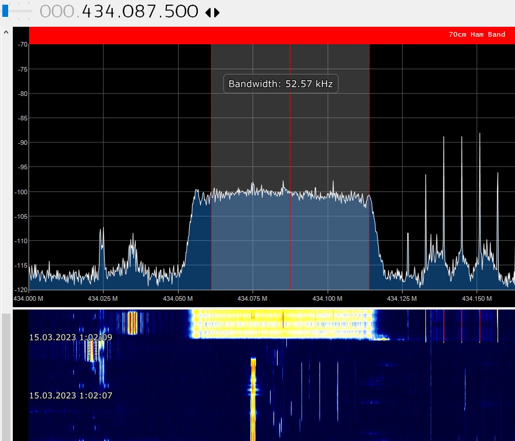Click the wide yellow burst in the waterfall
Screen dimensions: 515x441
click(282, 324)
